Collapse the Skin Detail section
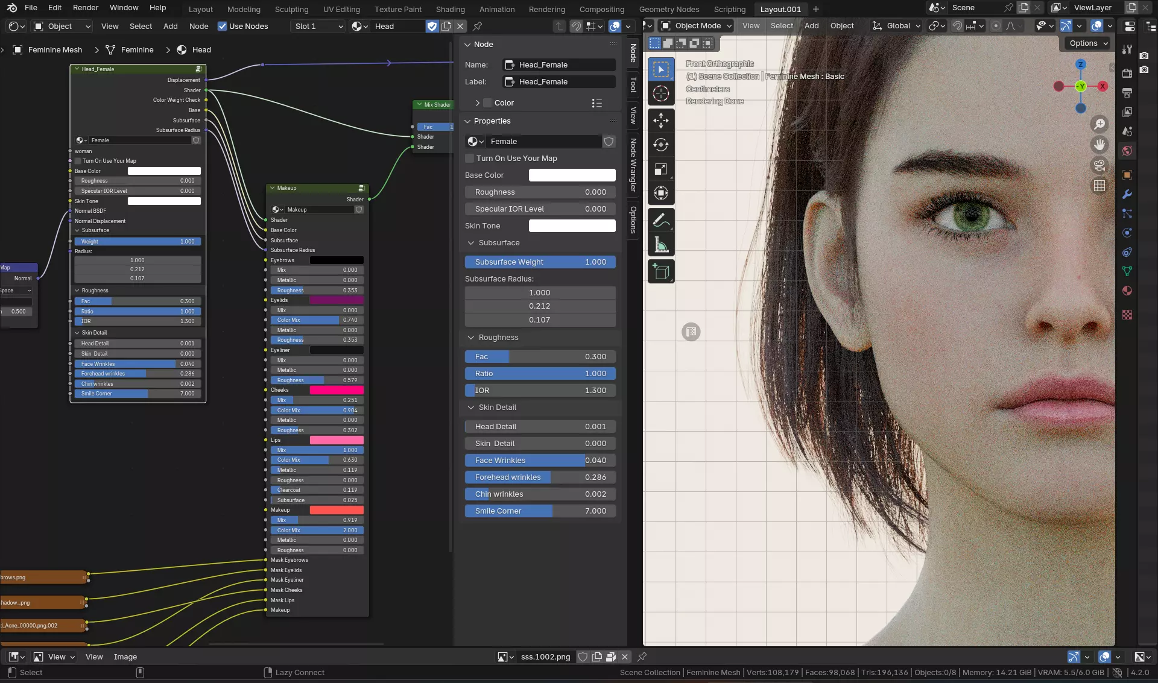 [471, 408]
